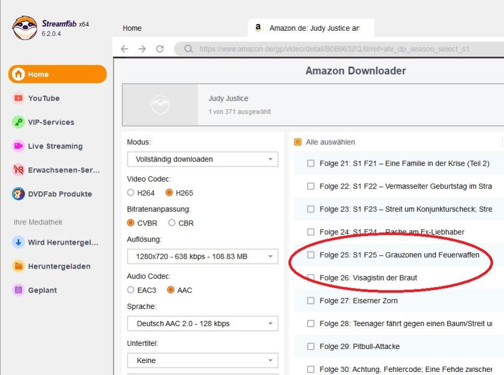Click the Geplant list icon
This screenshot has height=375, width=504.
pos(18,290)
